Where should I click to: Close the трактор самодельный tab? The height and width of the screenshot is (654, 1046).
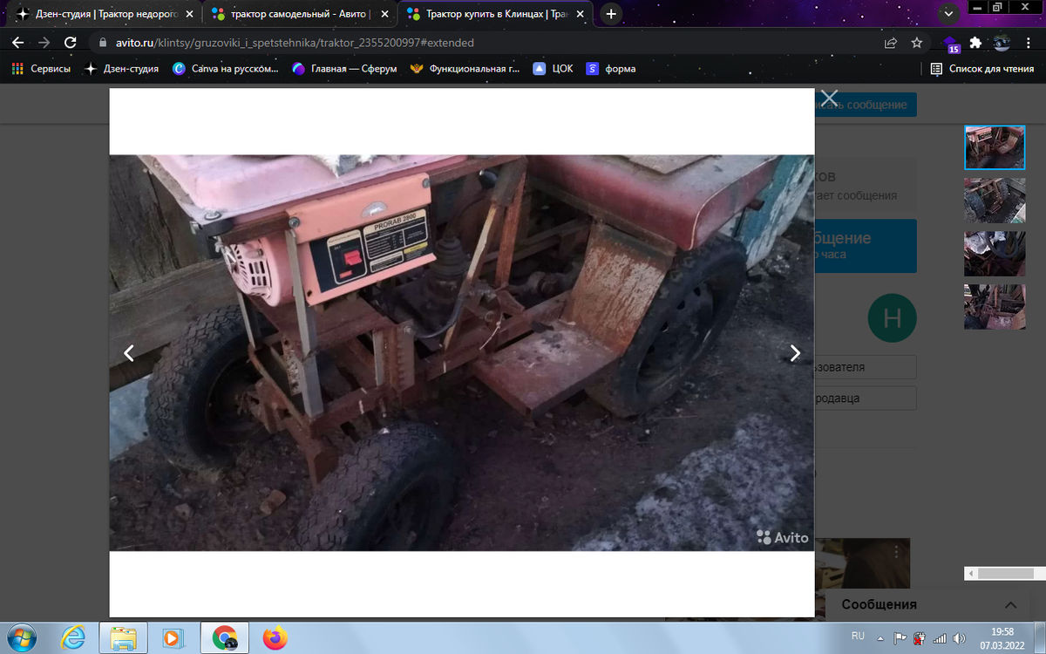pyautogui.click(x=384, y=14)
